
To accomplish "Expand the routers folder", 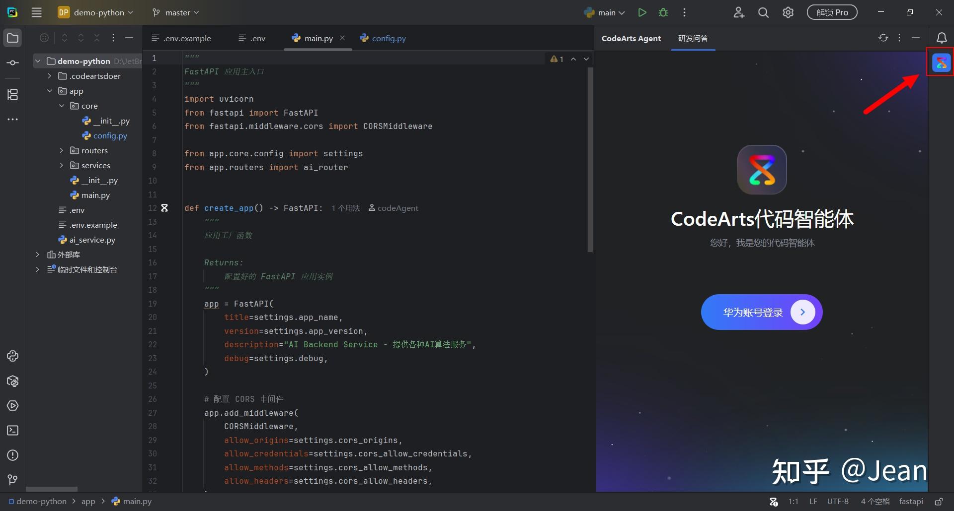I will (61, 150).
